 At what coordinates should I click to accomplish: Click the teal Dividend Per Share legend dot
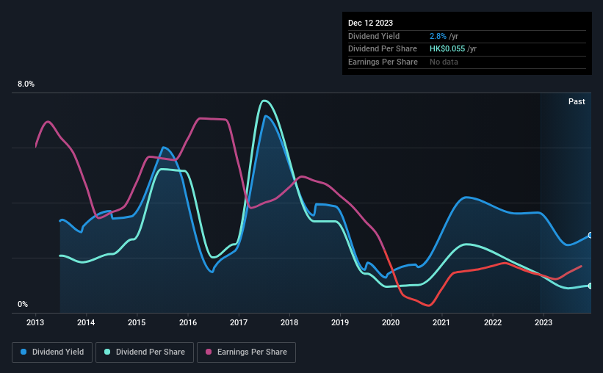(107, 352)
